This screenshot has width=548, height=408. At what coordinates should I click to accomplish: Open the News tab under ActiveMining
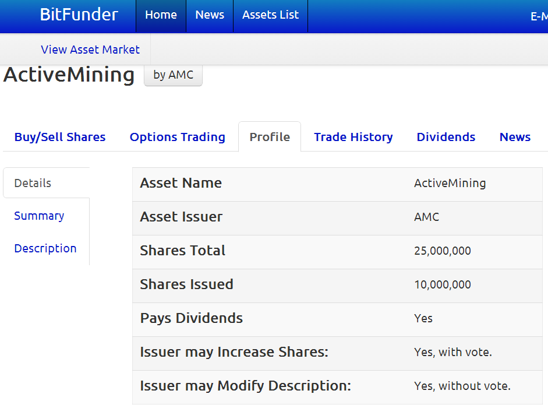click(515, 137)
